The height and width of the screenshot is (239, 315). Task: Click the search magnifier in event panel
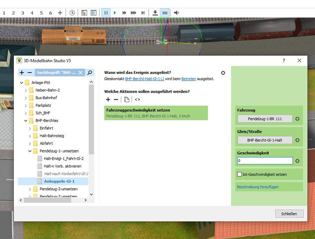coord(89,73)
